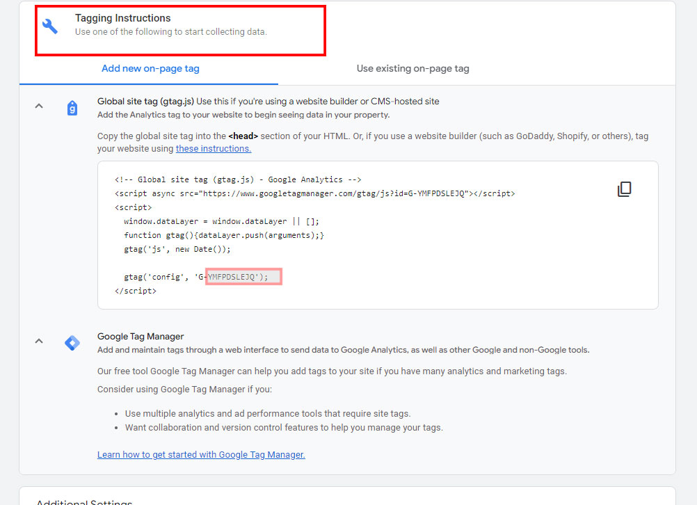Click the Global site tag (gtag.js) title

point(145,102)
